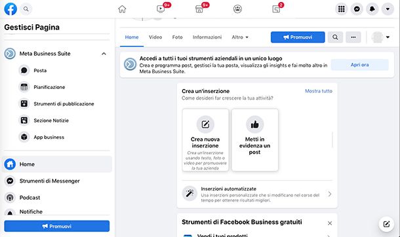This screenshot has height=237, width=400.
Task: Expand the Altro dropdown tab
Action: click(240, 37)
